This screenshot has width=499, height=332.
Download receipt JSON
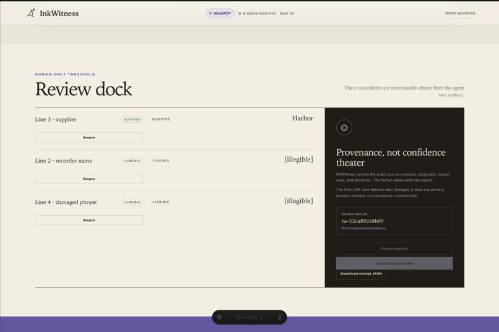(361, 273)
